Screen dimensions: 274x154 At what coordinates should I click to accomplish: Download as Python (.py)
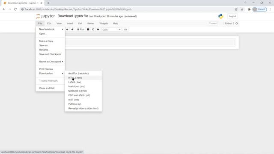tap(83, 104)
